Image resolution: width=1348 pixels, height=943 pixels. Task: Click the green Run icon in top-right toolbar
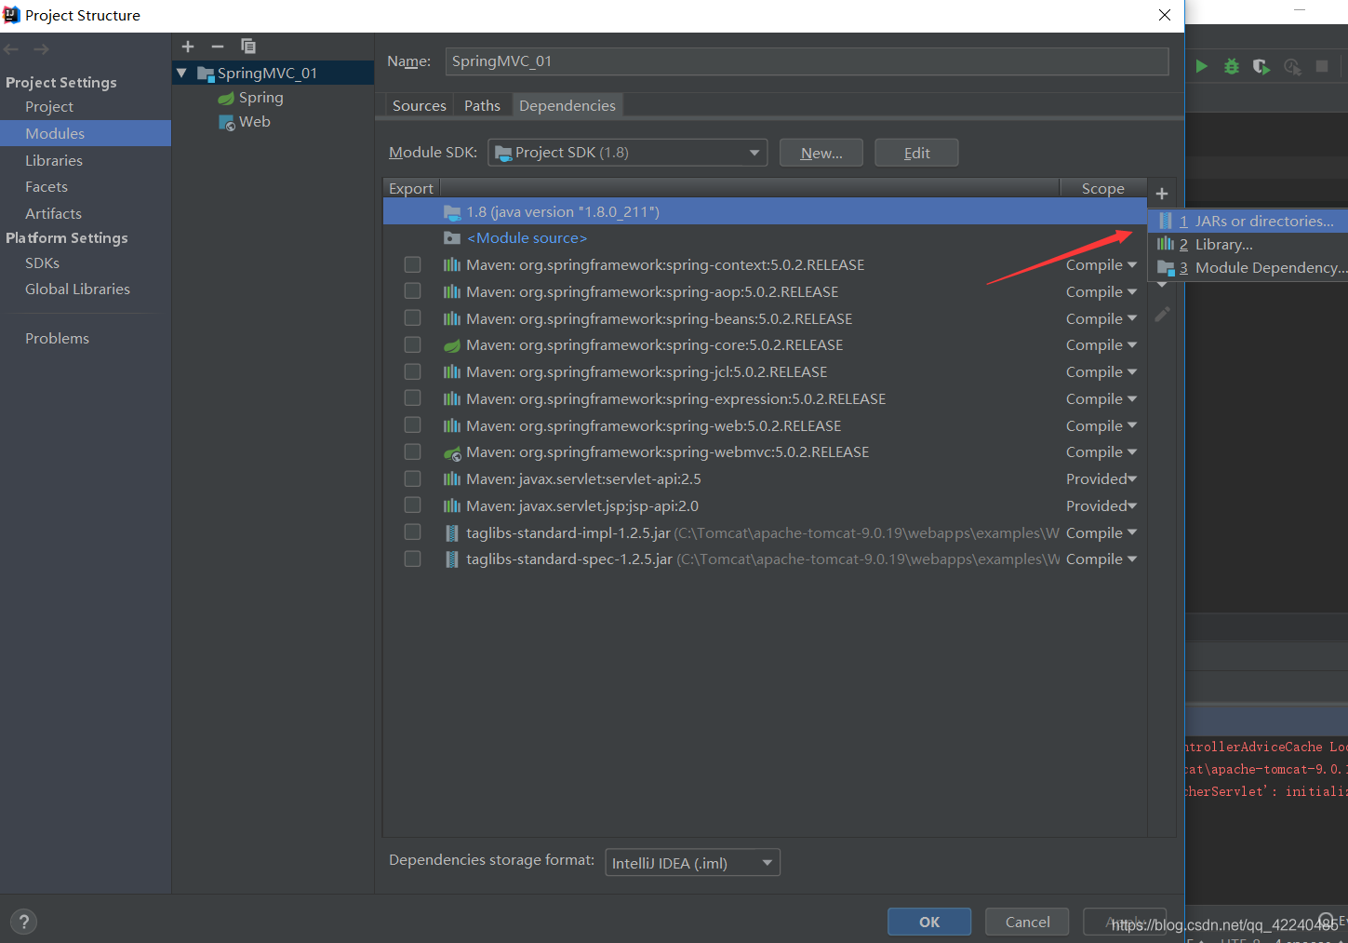(1201, 66)
